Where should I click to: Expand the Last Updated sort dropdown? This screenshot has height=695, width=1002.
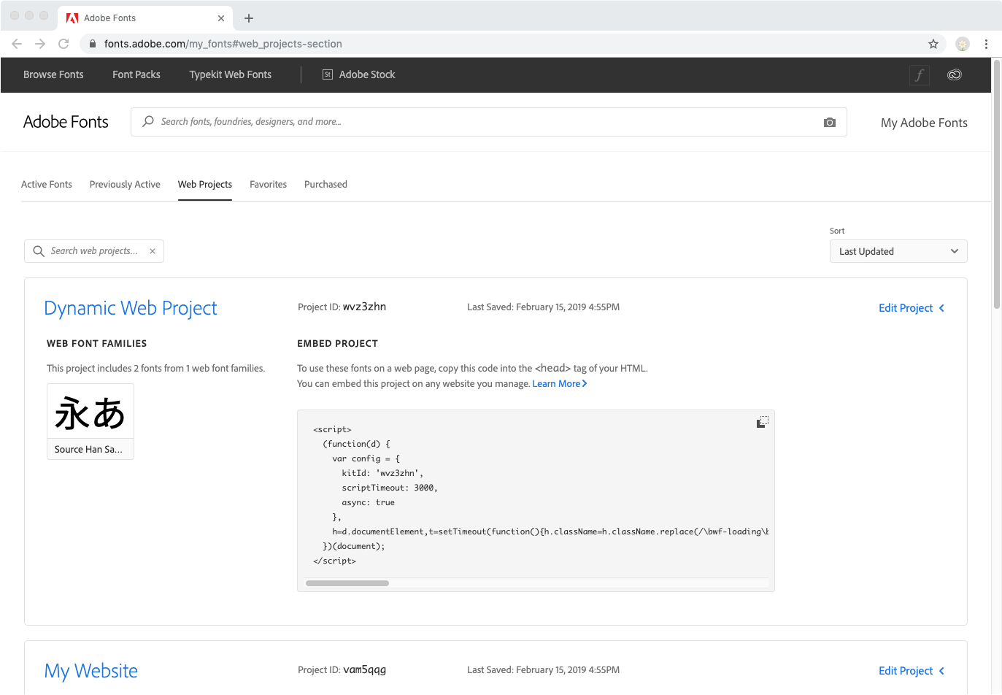[898, 251]
